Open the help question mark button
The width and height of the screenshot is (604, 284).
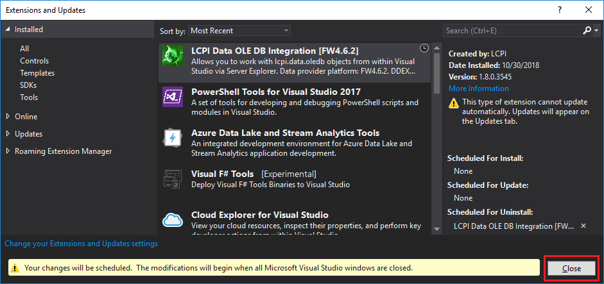pos(560,10)
